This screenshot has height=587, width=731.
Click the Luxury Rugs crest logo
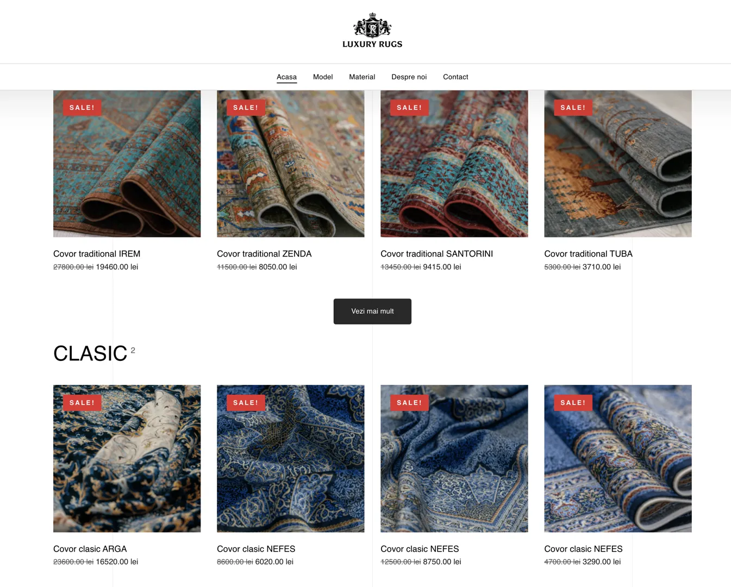pyautogui.click(x=372, y=31)
